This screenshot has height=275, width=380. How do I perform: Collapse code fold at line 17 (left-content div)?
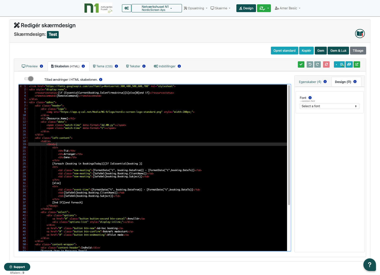(x=27, y=138)
